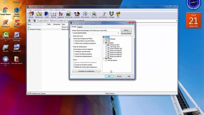
Task: Select the Exécuter desktop shortcut
Action: pyautogui.click(x=5, y=48)
